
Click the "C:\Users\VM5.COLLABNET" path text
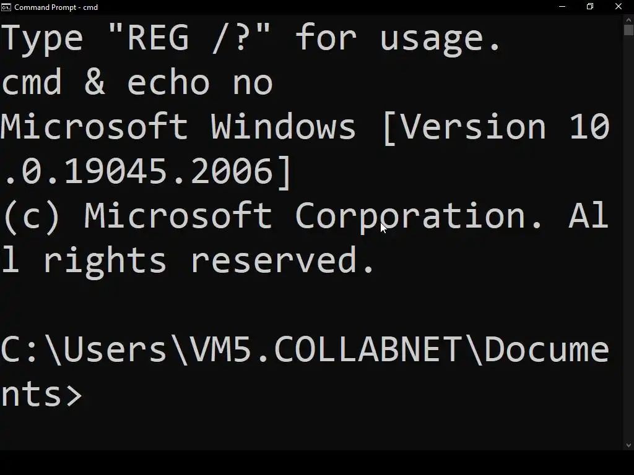click(x=230, y=350)
